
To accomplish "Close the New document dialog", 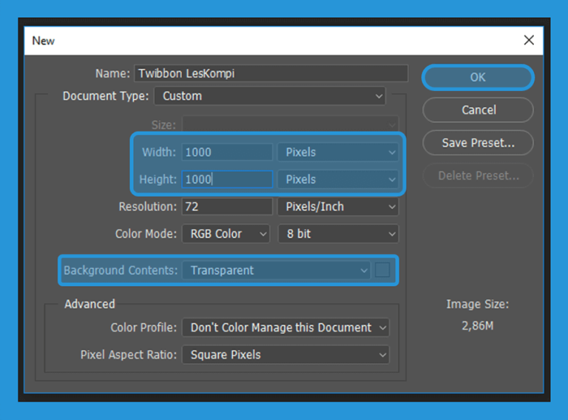I will (529, 40).
